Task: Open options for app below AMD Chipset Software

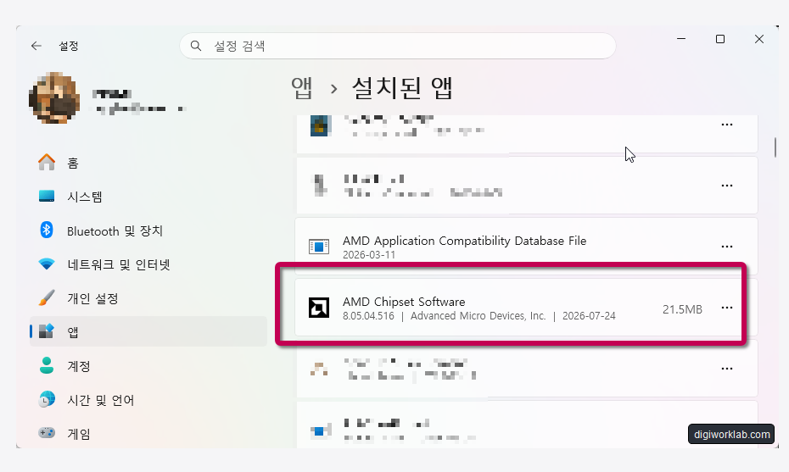Action: 726,369
